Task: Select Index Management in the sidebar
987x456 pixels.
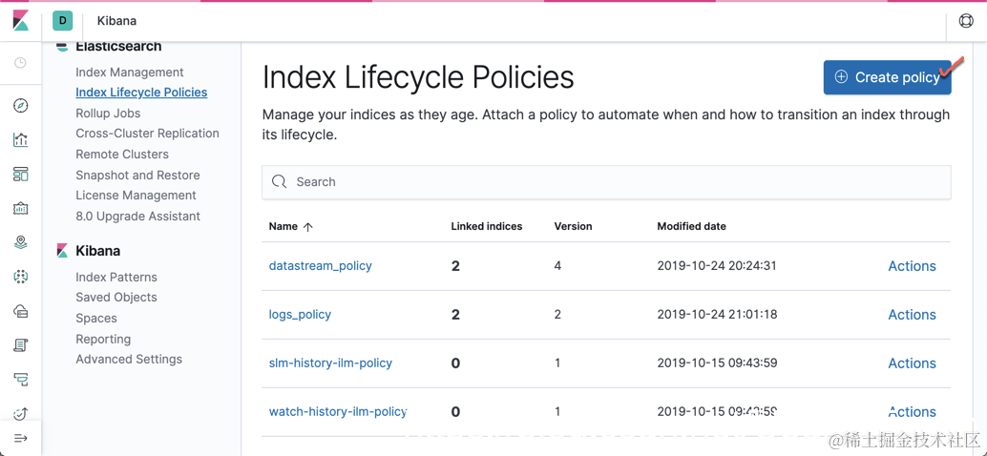Action: (x=130, y=73)
